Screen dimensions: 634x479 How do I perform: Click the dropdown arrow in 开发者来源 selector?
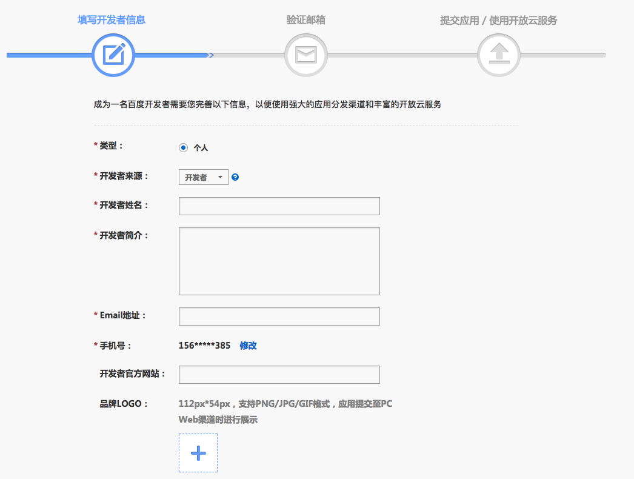click(x=221, y=177)
